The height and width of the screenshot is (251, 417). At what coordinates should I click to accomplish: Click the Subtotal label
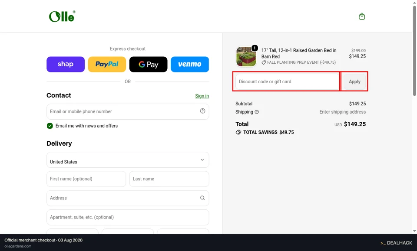pos(244,104)
